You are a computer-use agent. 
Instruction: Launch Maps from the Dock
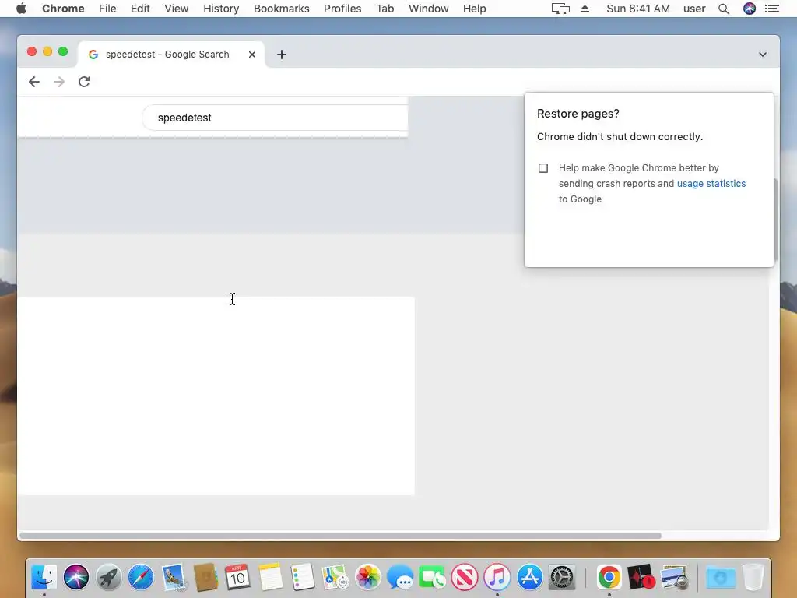click(335, 577)
